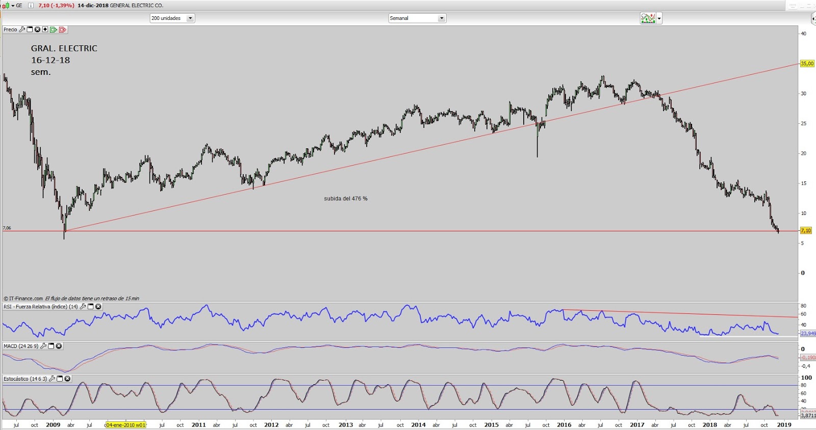Open Precio panel wrench settings
Viewport: 816px width, 430px height.
click(22, 30)
